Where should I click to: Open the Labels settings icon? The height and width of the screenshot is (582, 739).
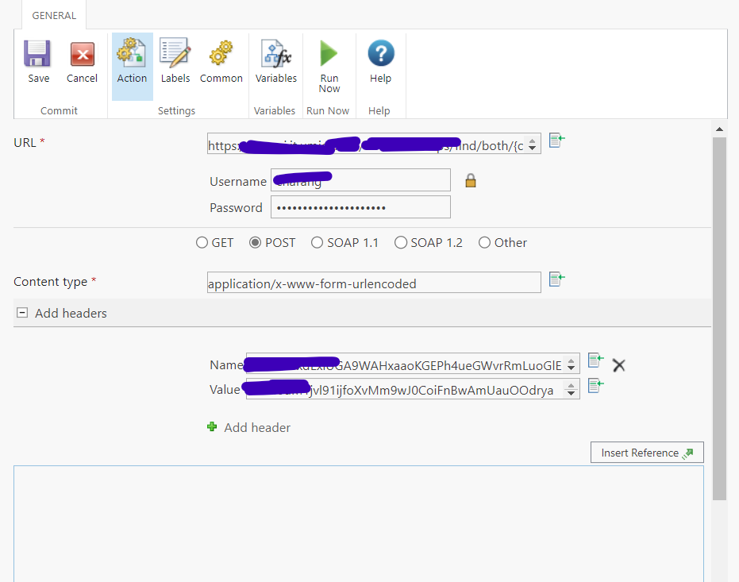[x=175, y=52]
